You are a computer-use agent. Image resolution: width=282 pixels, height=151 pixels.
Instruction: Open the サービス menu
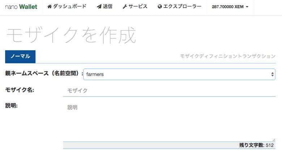click(x=138, y=7)
